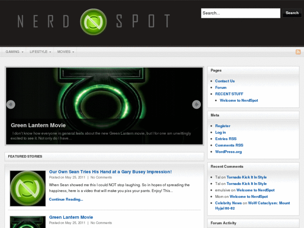Open Gary Busey Impression story title

coord(110,172)
